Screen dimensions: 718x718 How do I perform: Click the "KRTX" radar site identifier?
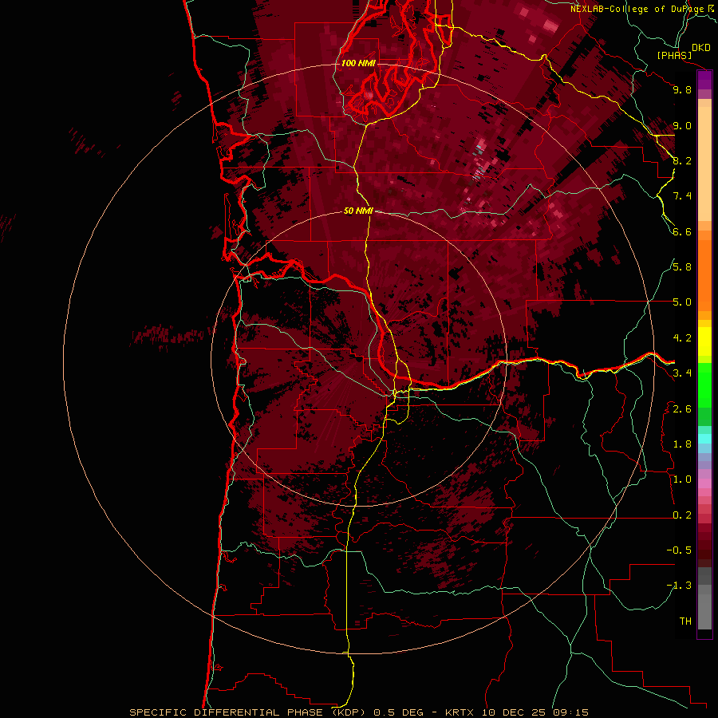460,712
